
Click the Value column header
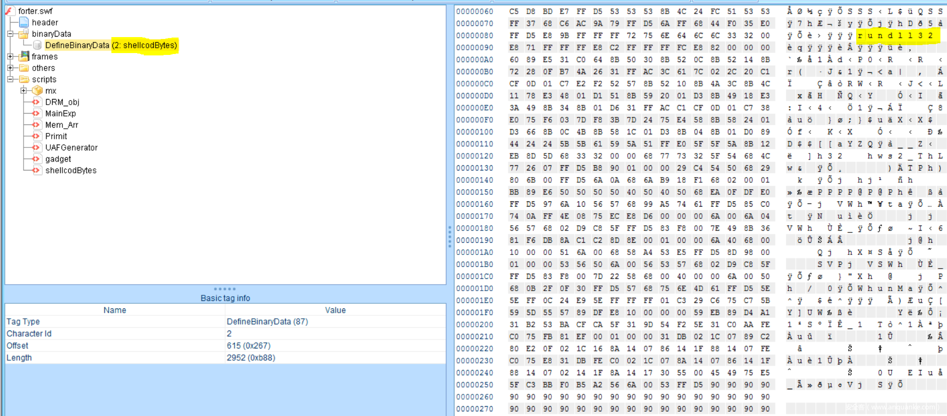[x=335, y=310]
